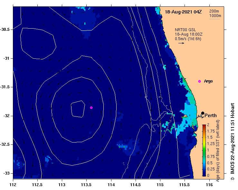Screen dimensions: 238x190
Task: Click the '115' longitude tick label
Action: (160, 185)
